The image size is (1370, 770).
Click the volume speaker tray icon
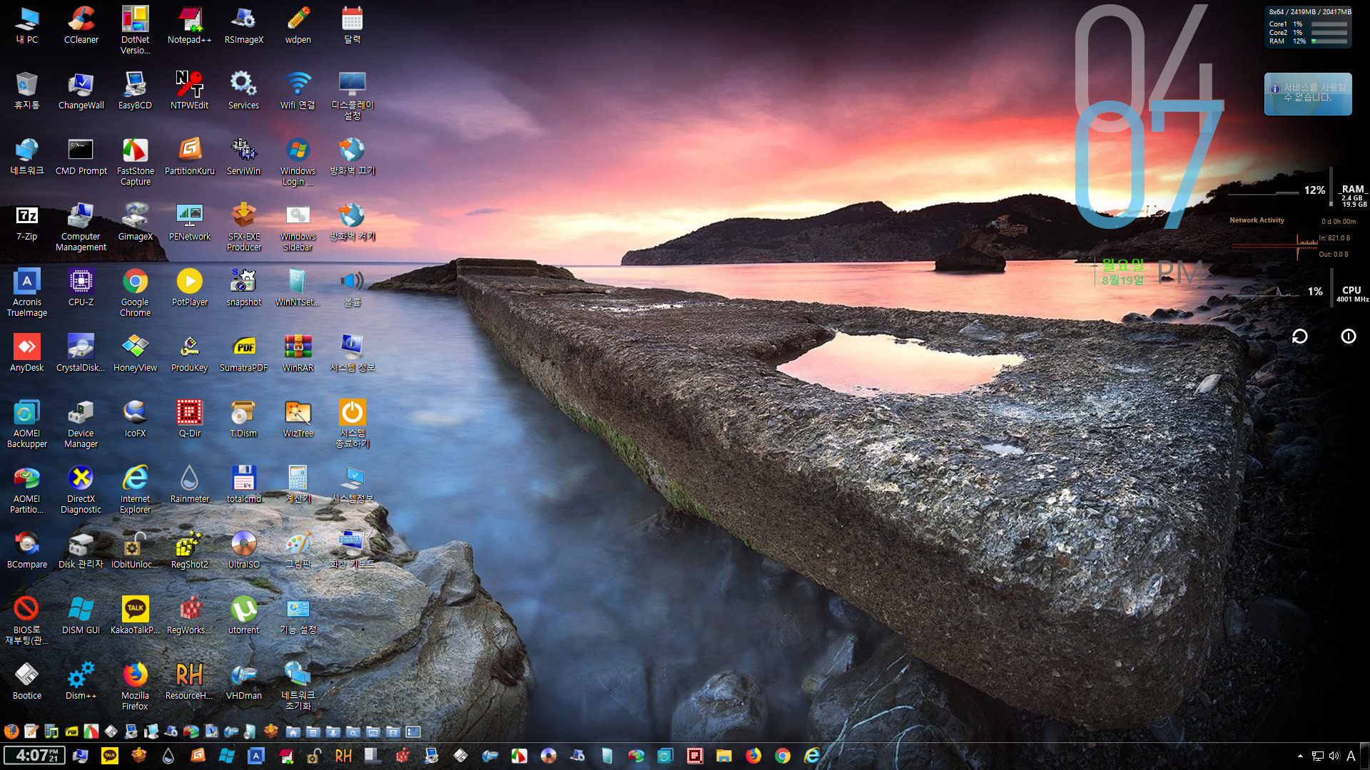point(1334,756)
